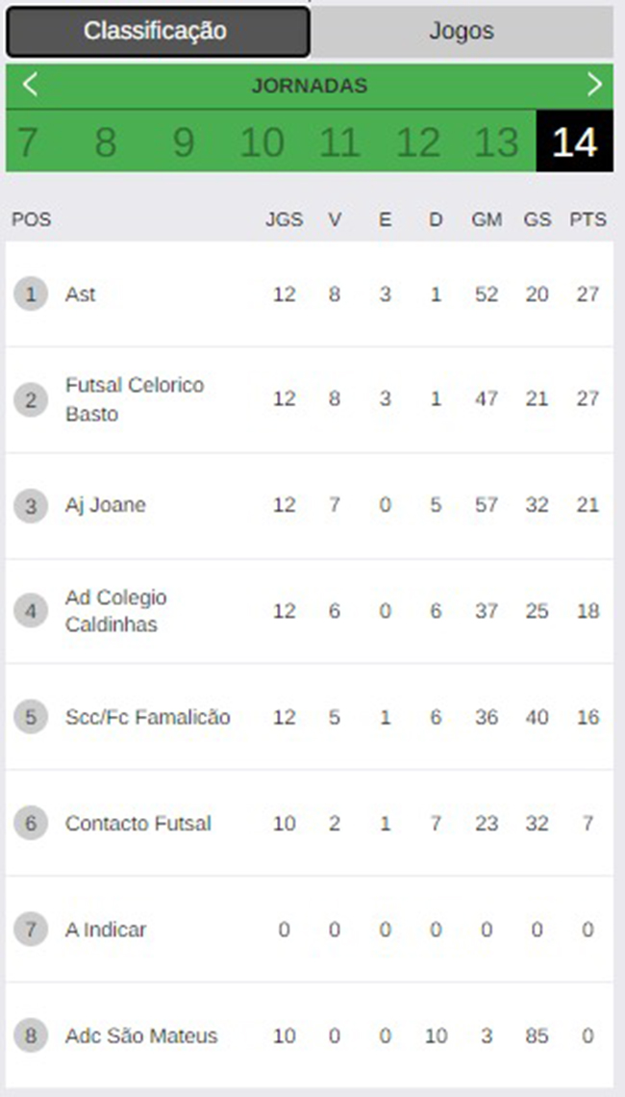Click position 2 badge beside Futsal Celorico Basto
The height and width of the screenshot is (1097, 625).
[x=31, y=399]
